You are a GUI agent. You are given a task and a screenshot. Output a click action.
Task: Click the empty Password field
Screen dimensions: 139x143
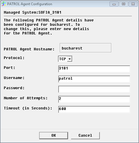(x=94, y=89)
